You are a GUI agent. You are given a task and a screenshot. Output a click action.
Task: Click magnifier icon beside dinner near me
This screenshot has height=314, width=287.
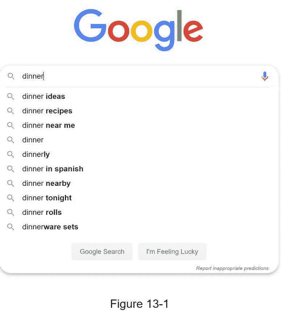[x=11, y=125]
